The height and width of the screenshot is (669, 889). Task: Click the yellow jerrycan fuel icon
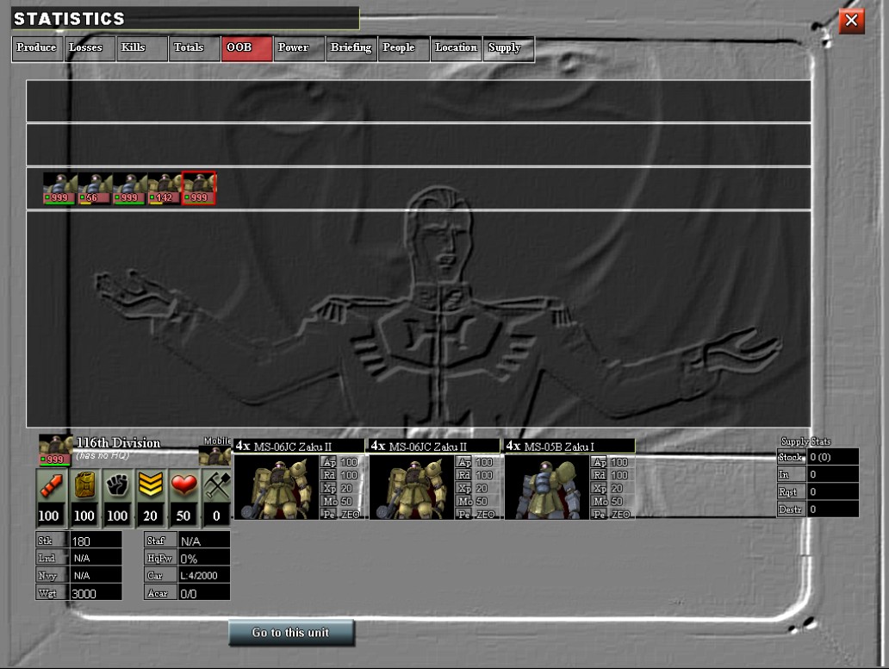click(84, 485)
